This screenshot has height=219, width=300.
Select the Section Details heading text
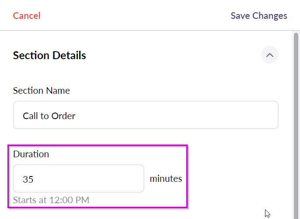click(49, 55)
